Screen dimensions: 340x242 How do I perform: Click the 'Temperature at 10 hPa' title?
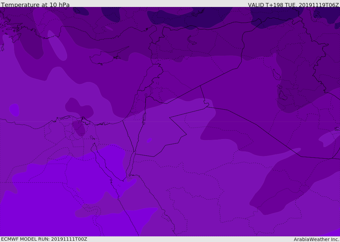coord(35,5)
